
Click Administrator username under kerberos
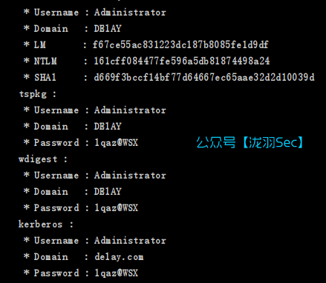[x=130, y=241]
